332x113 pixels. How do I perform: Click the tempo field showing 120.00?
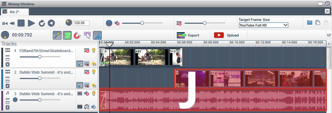click(x=81, y=23)
